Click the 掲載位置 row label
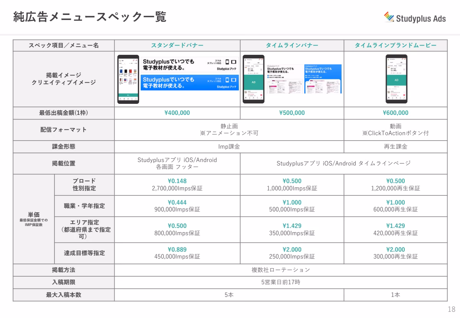Screen dimensions: 460x318 64,164
